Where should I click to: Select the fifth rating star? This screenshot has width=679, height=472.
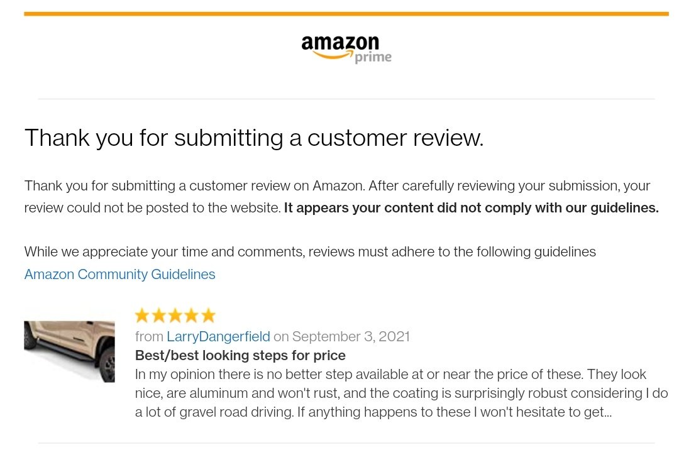[x=208, y=316]
